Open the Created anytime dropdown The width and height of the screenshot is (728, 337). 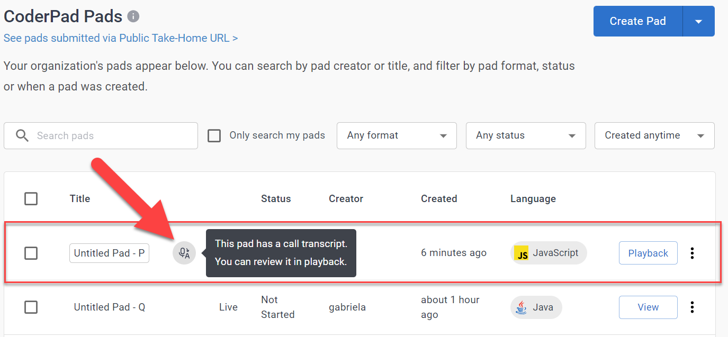654,136
